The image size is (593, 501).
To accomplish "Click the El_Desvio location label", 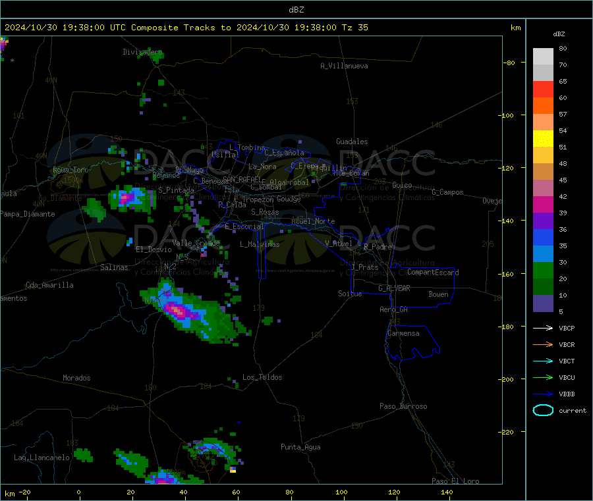I will 154,250.
